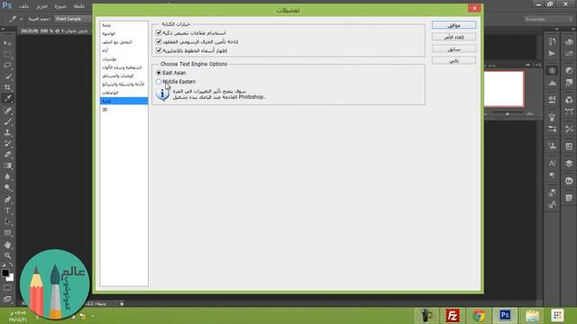Open the status bar info arrow
This screenshot has width=577, height=324.
click(x=122, y=304)
